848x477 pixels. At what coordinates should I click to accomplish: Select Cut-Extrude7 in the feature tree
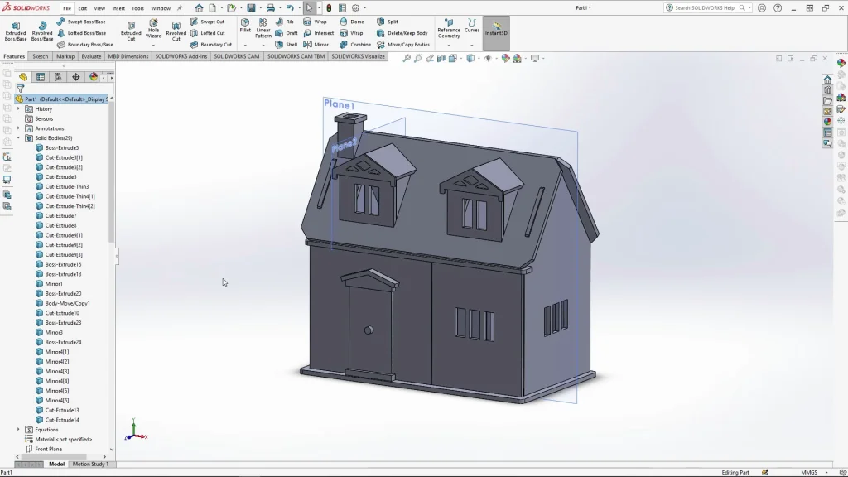(x=60, y=216)
